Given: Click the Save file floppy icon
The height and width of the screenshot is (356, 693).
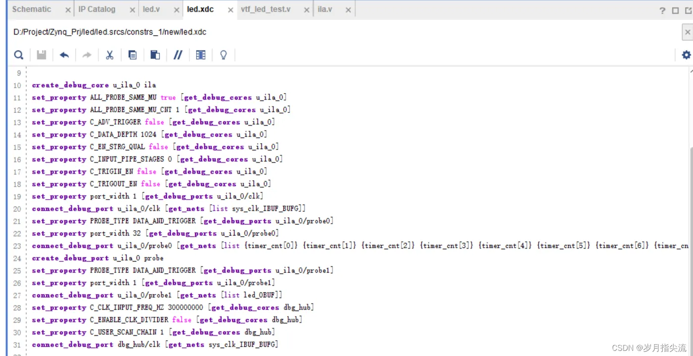Looking at the screenshot, I should click(x=42, y=55).
